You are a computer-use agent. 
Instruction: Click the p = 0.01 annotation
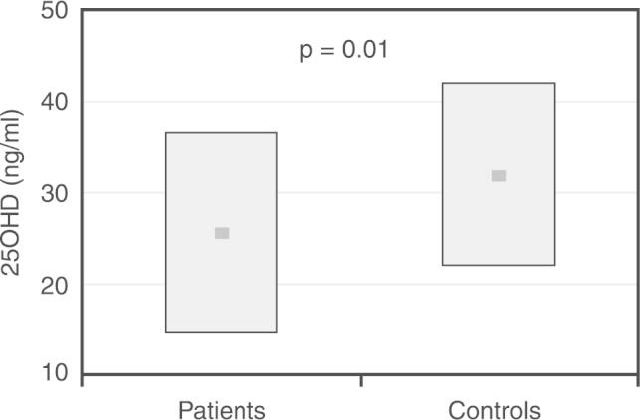point(344,50)
